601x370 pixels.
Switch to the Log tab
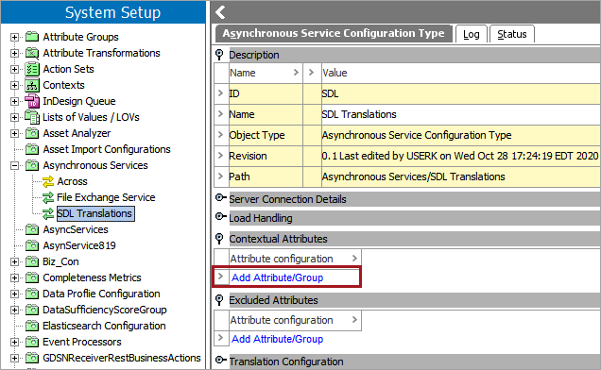(x=471, y=34)
